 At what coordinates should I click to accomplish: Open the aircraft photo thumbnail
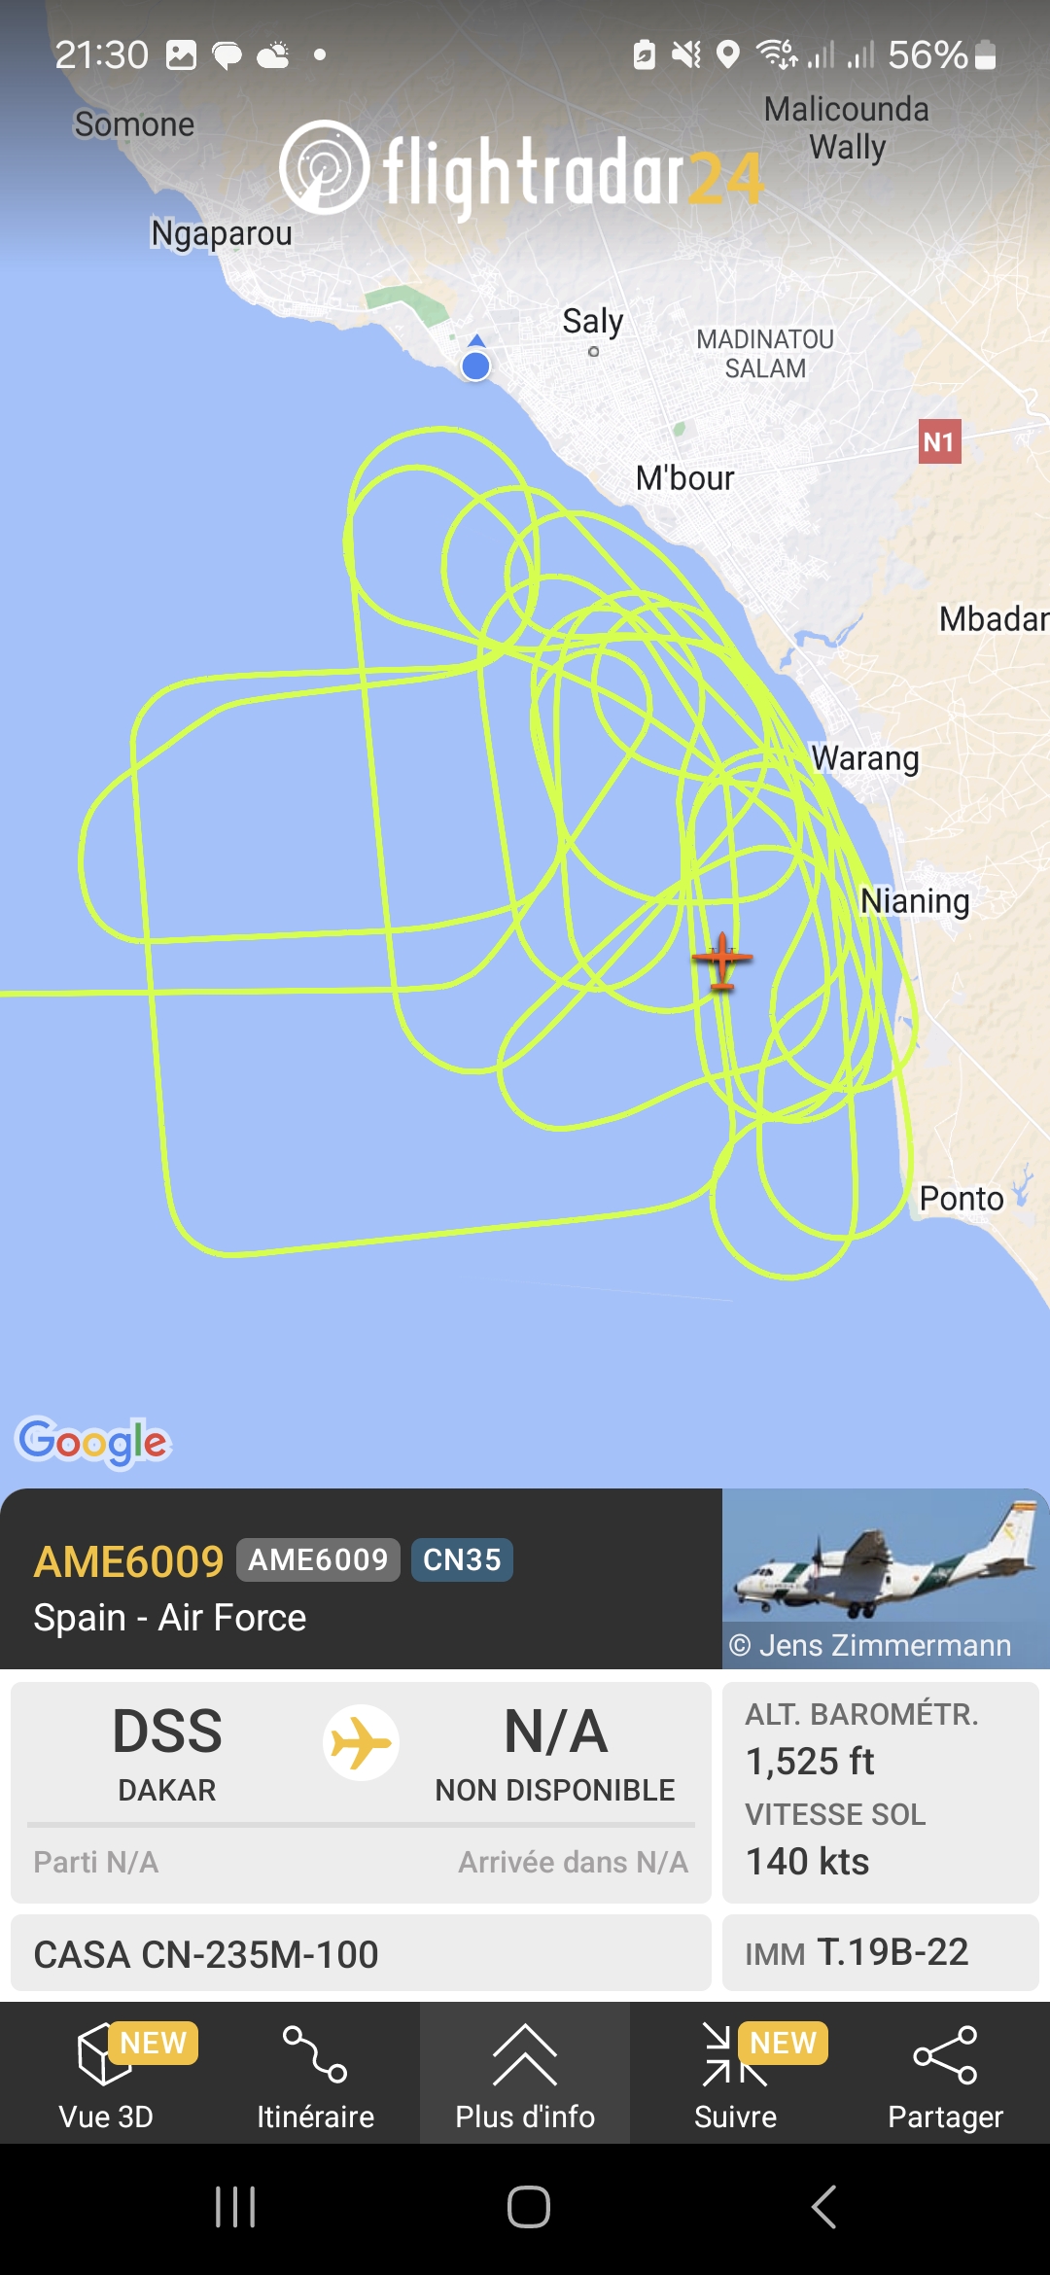886,1578
